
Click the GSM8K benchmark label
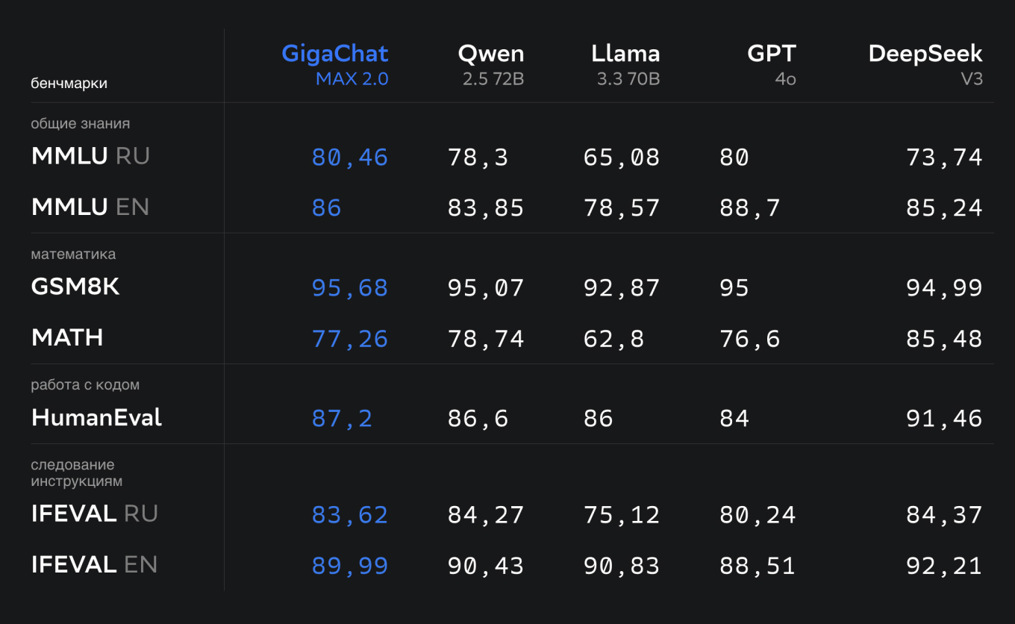click(x=75, y=287)
